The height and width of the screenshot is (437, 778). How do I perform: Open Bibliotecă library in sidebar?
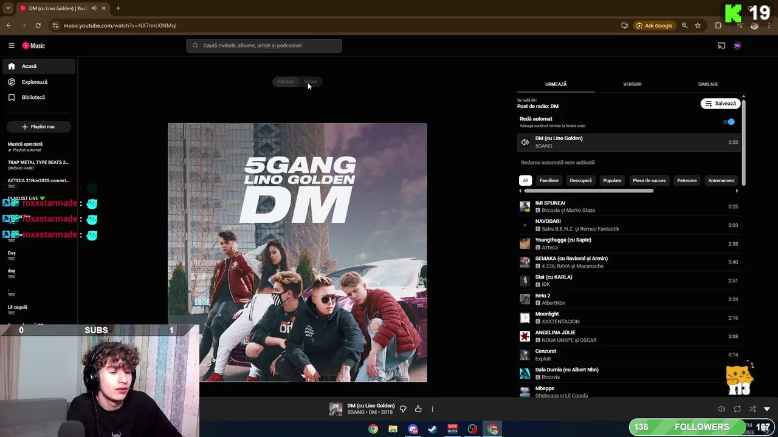tap(39, 97)
